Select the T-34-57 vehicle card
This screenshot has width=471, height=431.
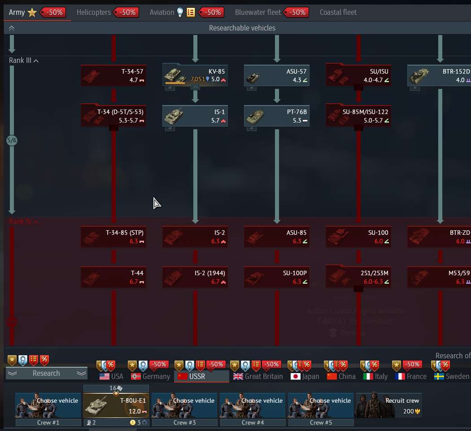tap(113, 76)
